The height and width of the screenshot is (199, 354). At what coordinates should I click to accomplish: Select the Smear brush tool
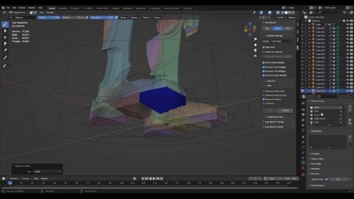coord(5,44)
